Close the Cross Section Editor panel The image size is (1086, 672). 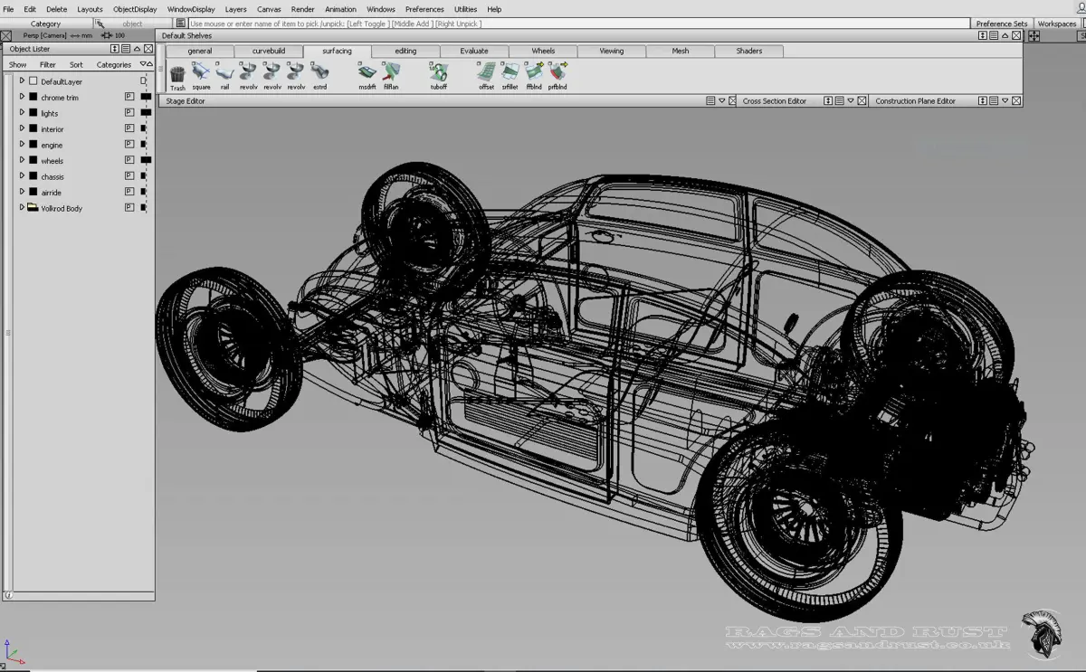[862, 101]
